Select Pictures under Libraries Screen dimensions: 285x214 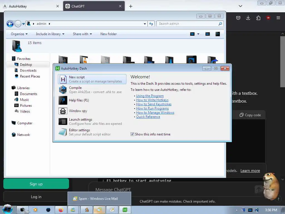click(26, 105)
